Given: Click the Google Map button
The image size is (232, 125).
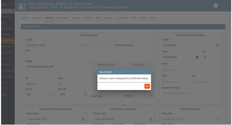Looking at the screenshot, I should click(x=139, y=65).
